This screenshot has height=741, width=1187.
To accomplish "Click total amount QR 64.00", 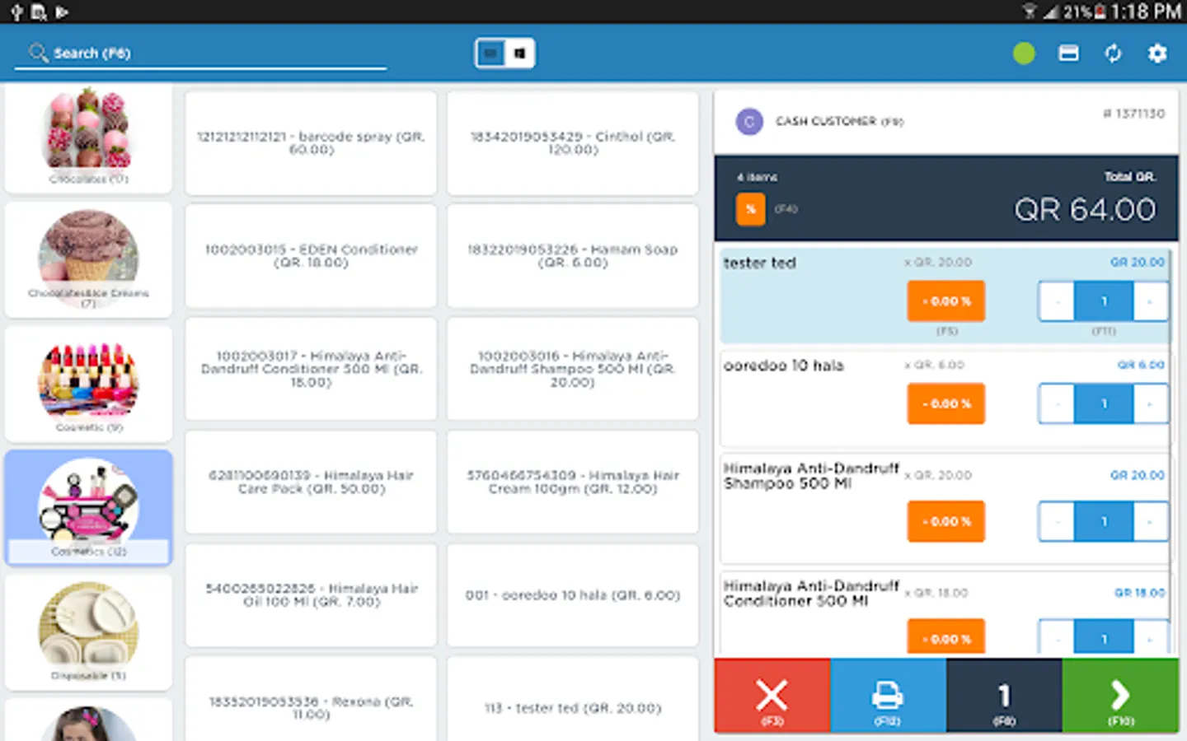I will (x=1085, y=210).
